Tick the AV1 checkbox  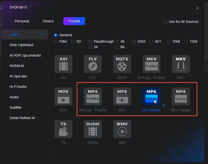click(151, 42)
